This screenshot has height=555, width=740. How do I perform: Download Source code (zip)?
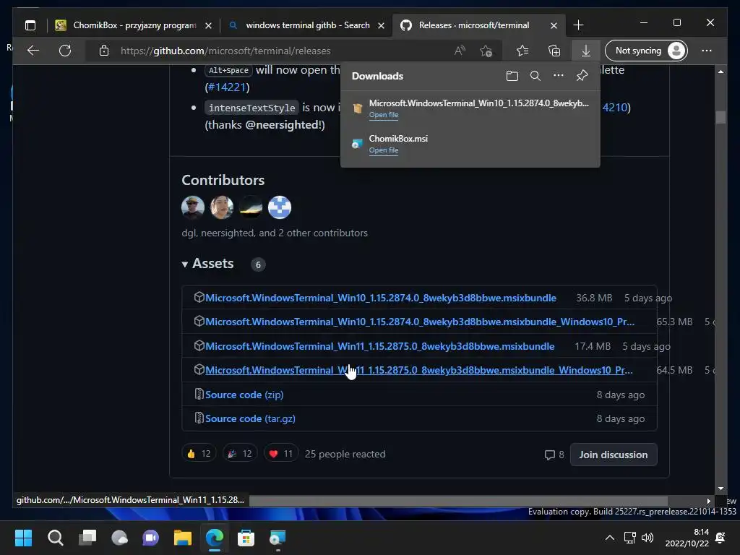[x=244, y=395]
